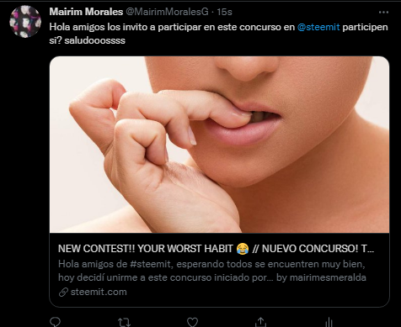
Task: Open the share upload icon
Action: tap(261, 322)
